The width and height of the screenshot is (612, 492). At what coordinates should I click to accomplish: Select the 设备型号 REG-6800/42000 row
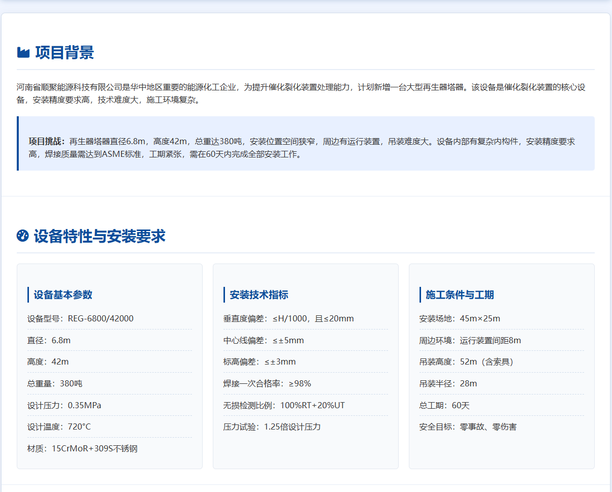pyautogui.click(x=80, y=319)
